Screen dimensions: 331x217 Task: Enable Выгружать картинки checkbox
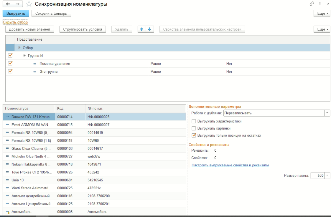pyautogui.click(x=194, y=128)
